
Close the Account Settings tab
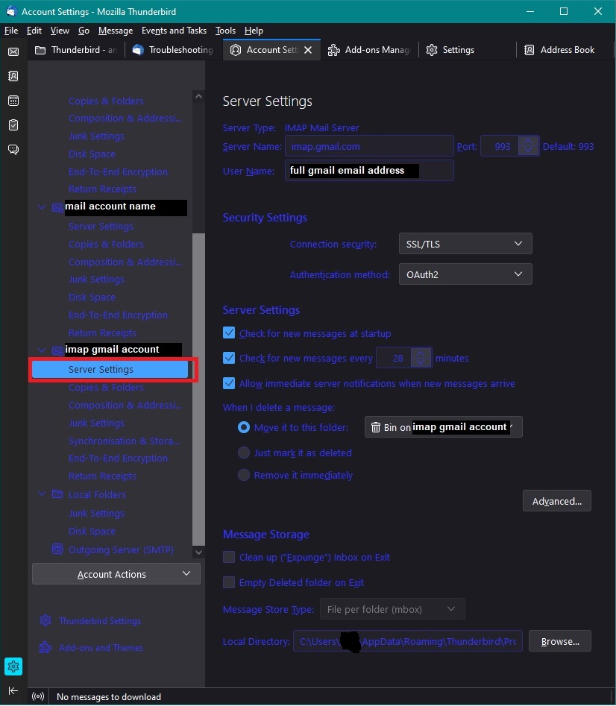click(x=308, y=50)
